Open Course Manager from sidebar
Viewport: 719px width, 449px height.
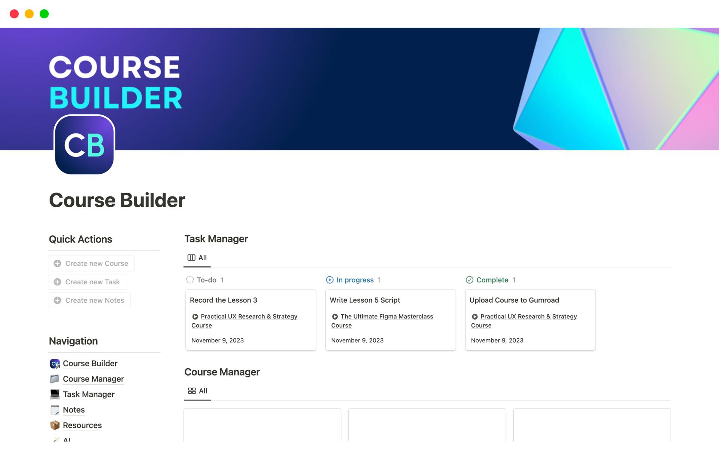pos(93,379)
